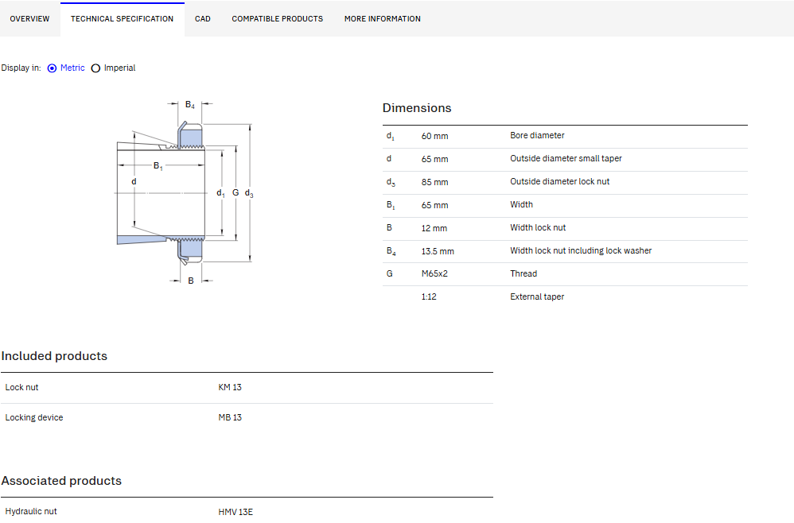Click the 1:12 external taper value
Image resolution: width=794 pixels, height=523 pixels.
click(429, 296)
